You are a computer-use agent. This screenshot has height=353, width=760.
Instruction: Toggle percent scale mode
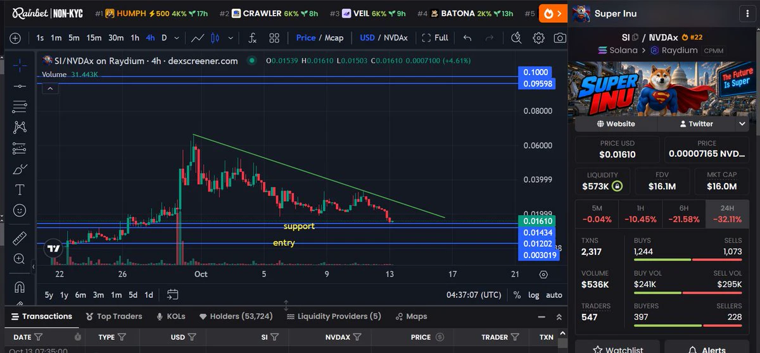tap(517, 295)
